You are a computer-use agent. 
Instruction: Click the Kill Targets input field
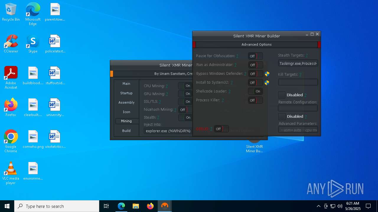298,82
